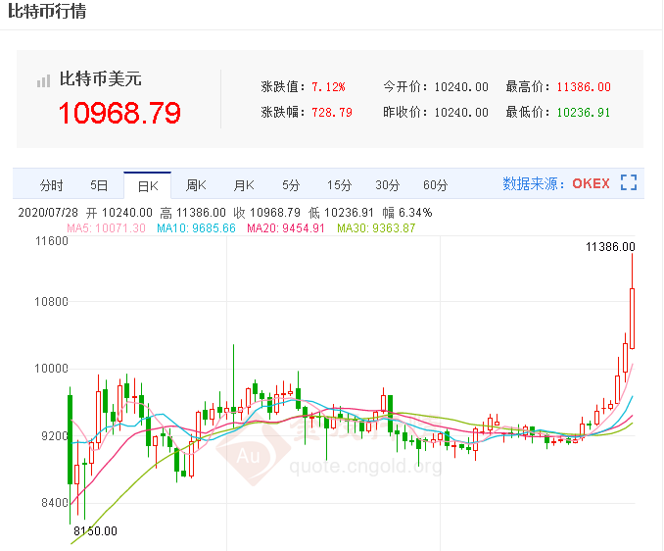Open the 5日 chart tab
This screenshot has height=551, width=664.
pyautogui.click(x=99, y=185)
